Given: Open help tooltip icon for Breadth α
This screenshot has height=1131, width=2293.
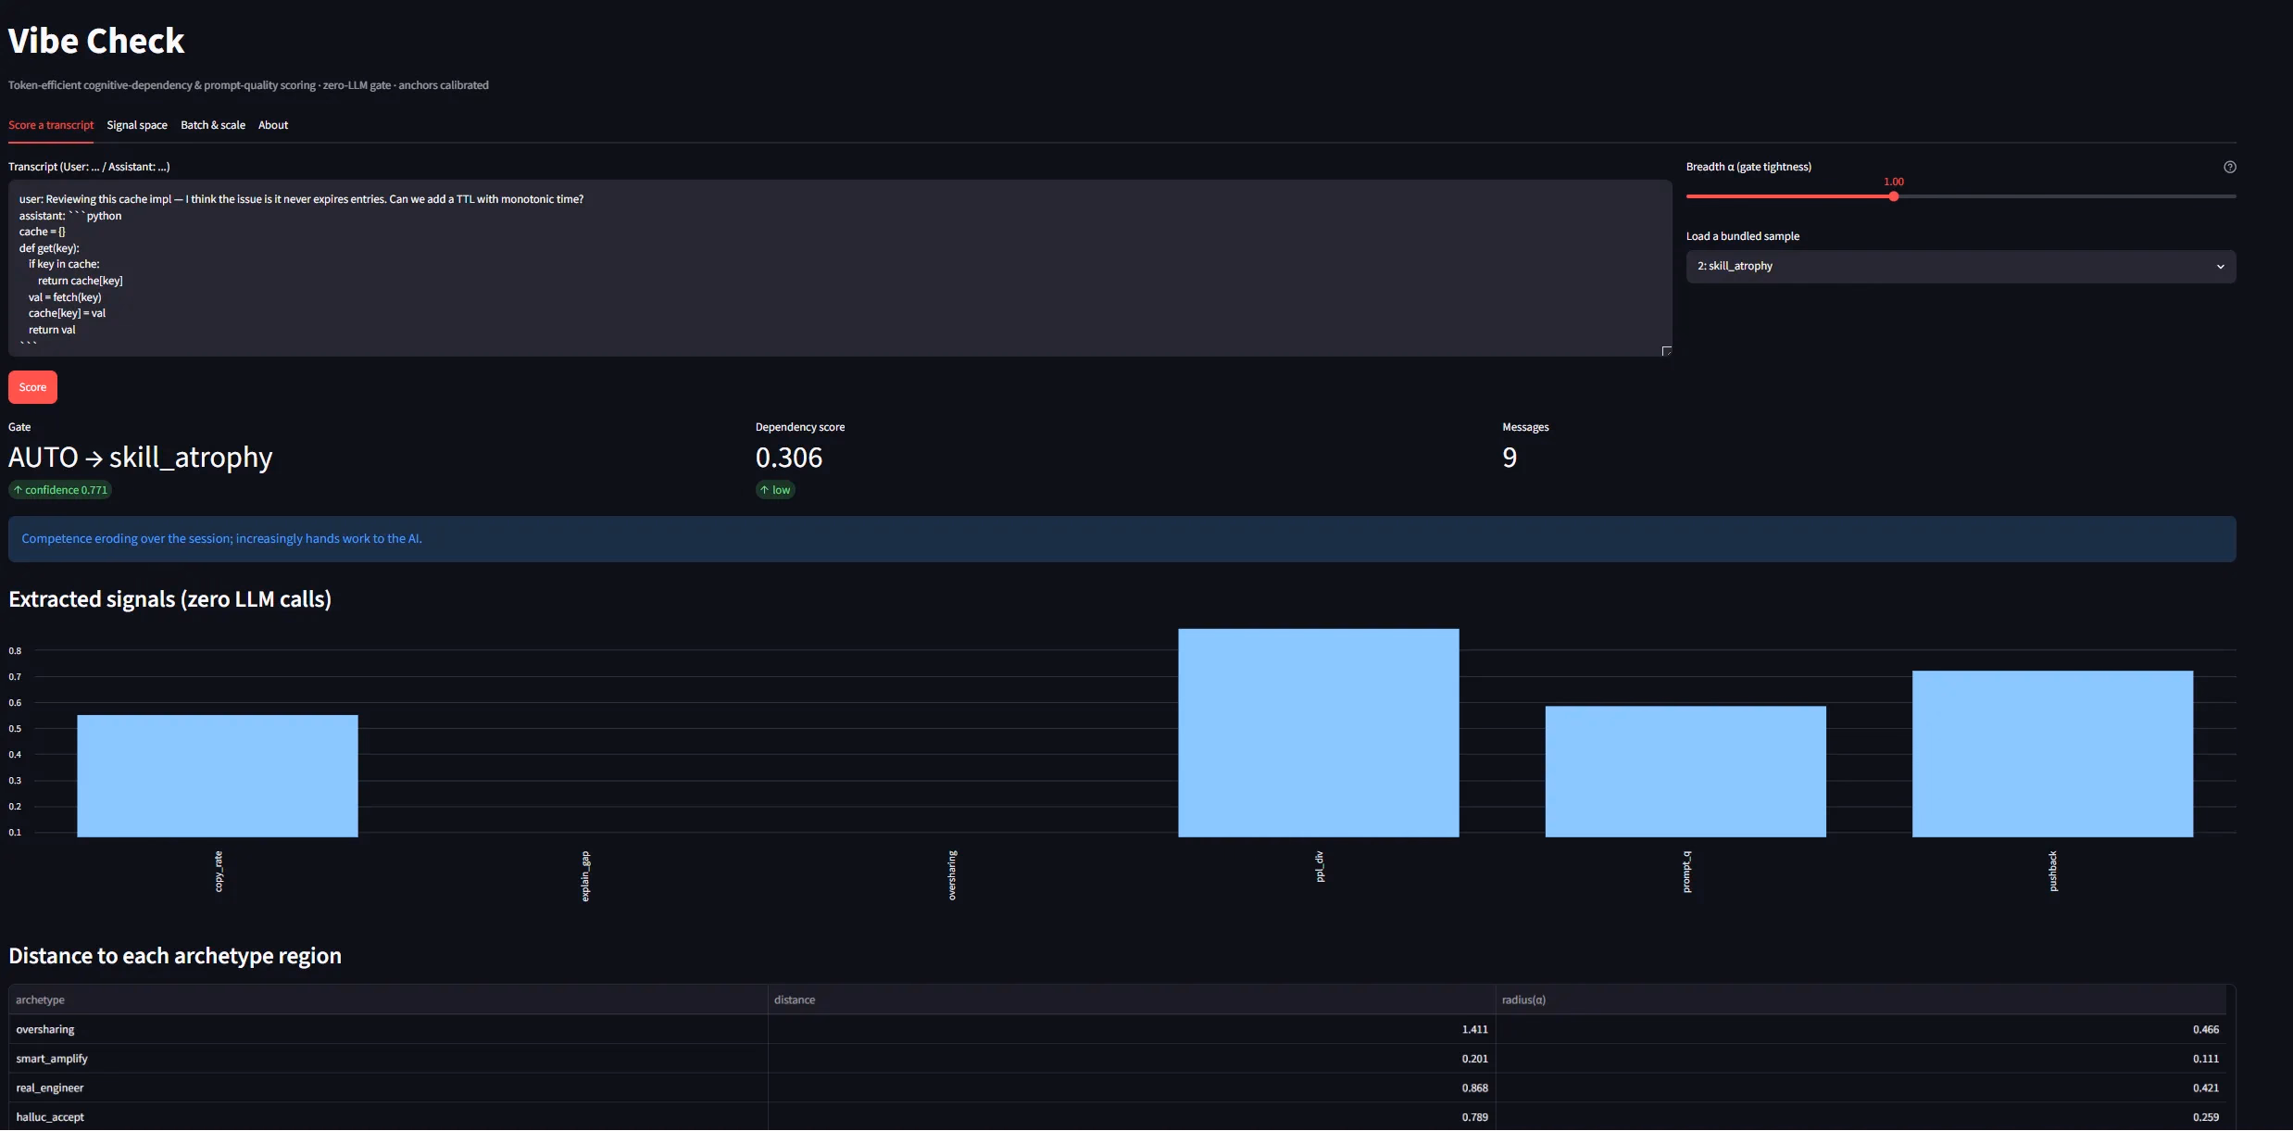Looking at the screenshot, I should tap(2230, 167).
